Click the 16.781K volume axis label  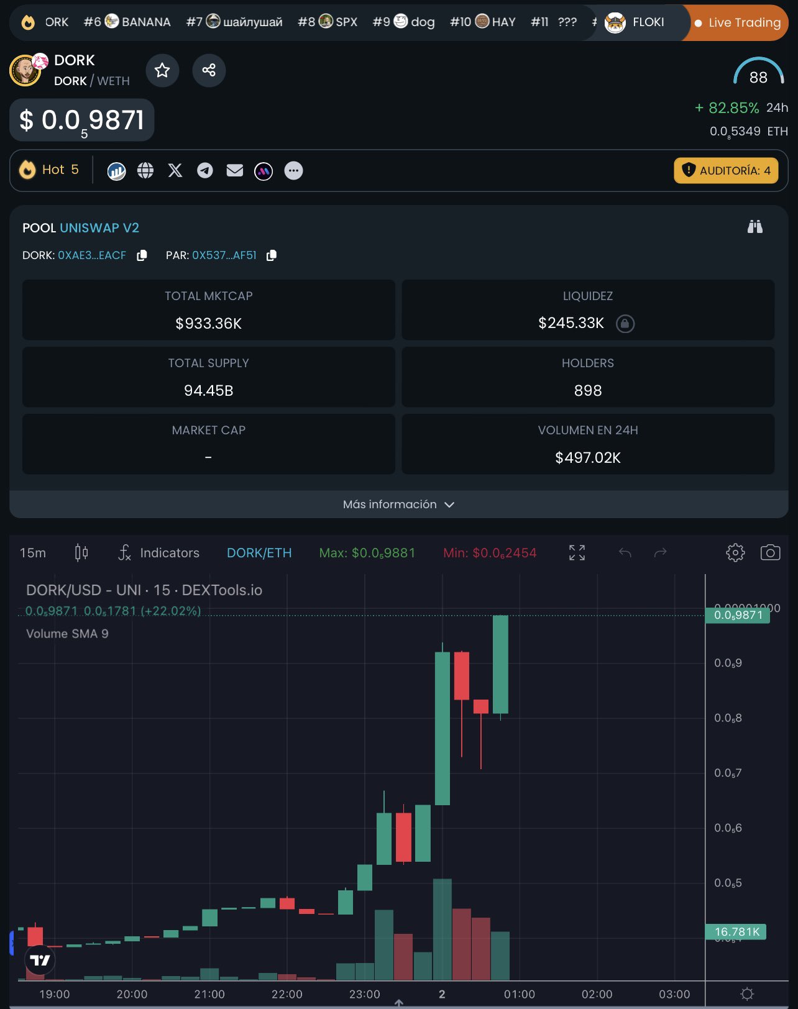pyautogui.click(x=736, y=931)
